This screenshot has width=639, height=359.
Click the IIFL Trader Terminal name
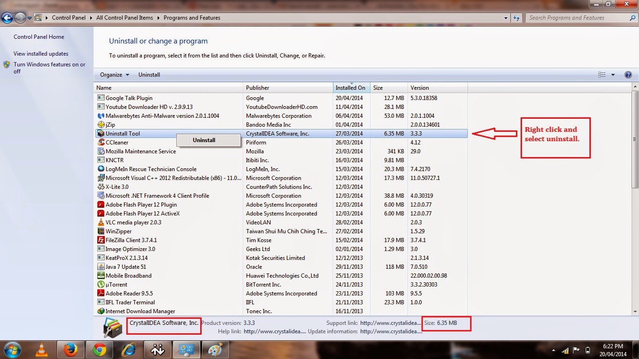point(130,302)
